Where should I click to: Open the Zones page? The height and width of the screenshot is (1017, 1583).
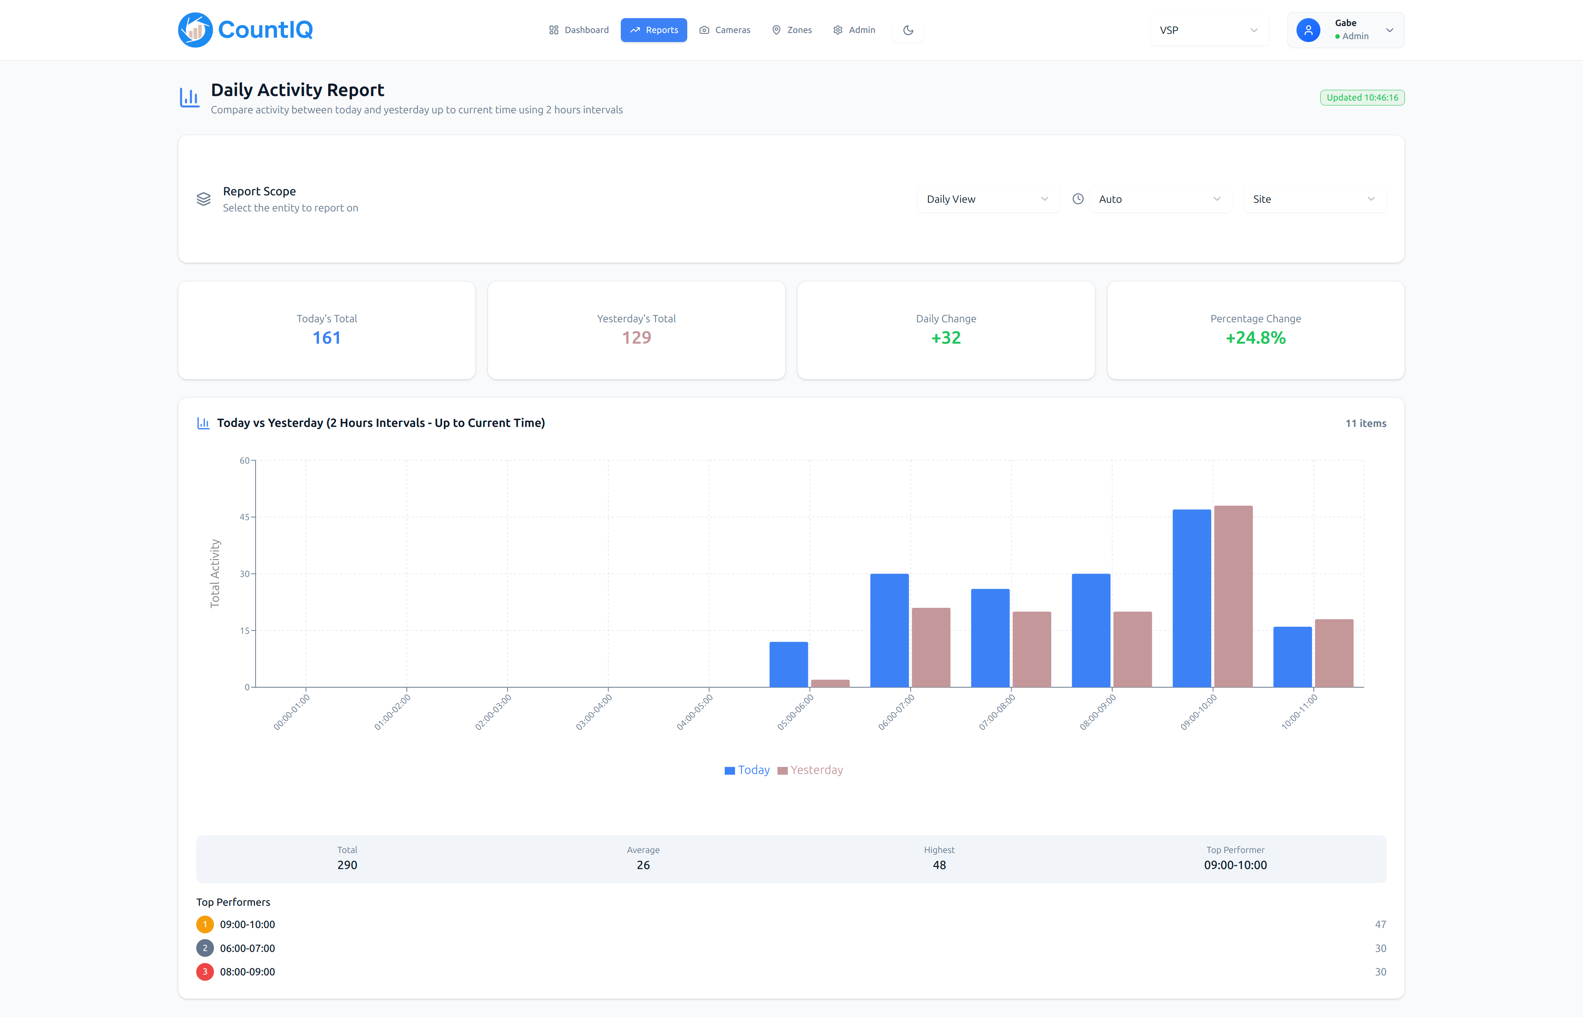pos(791,30)
